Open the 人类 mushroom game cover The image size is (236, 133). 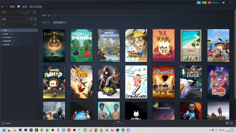click(x=218, y=46)
